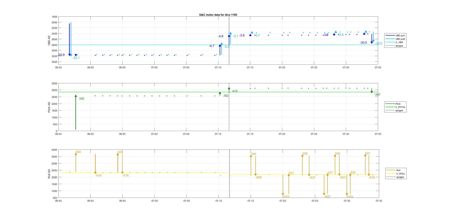
Task: Select the '-603' roll label
Action: click(x=286, y=197)
